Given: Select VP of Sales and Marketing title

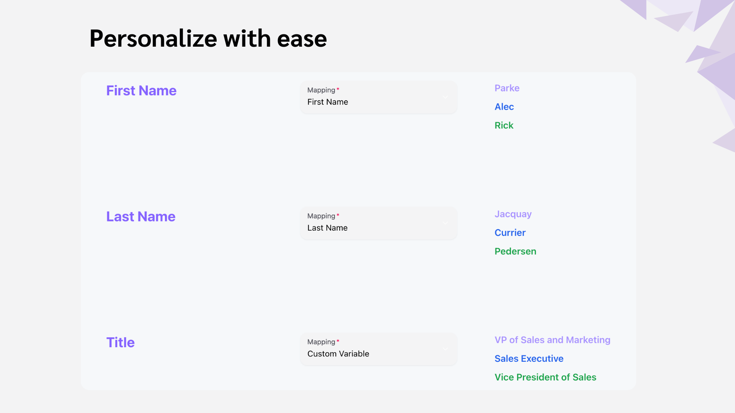Looking at the screenshot, I should click(552, 340).
